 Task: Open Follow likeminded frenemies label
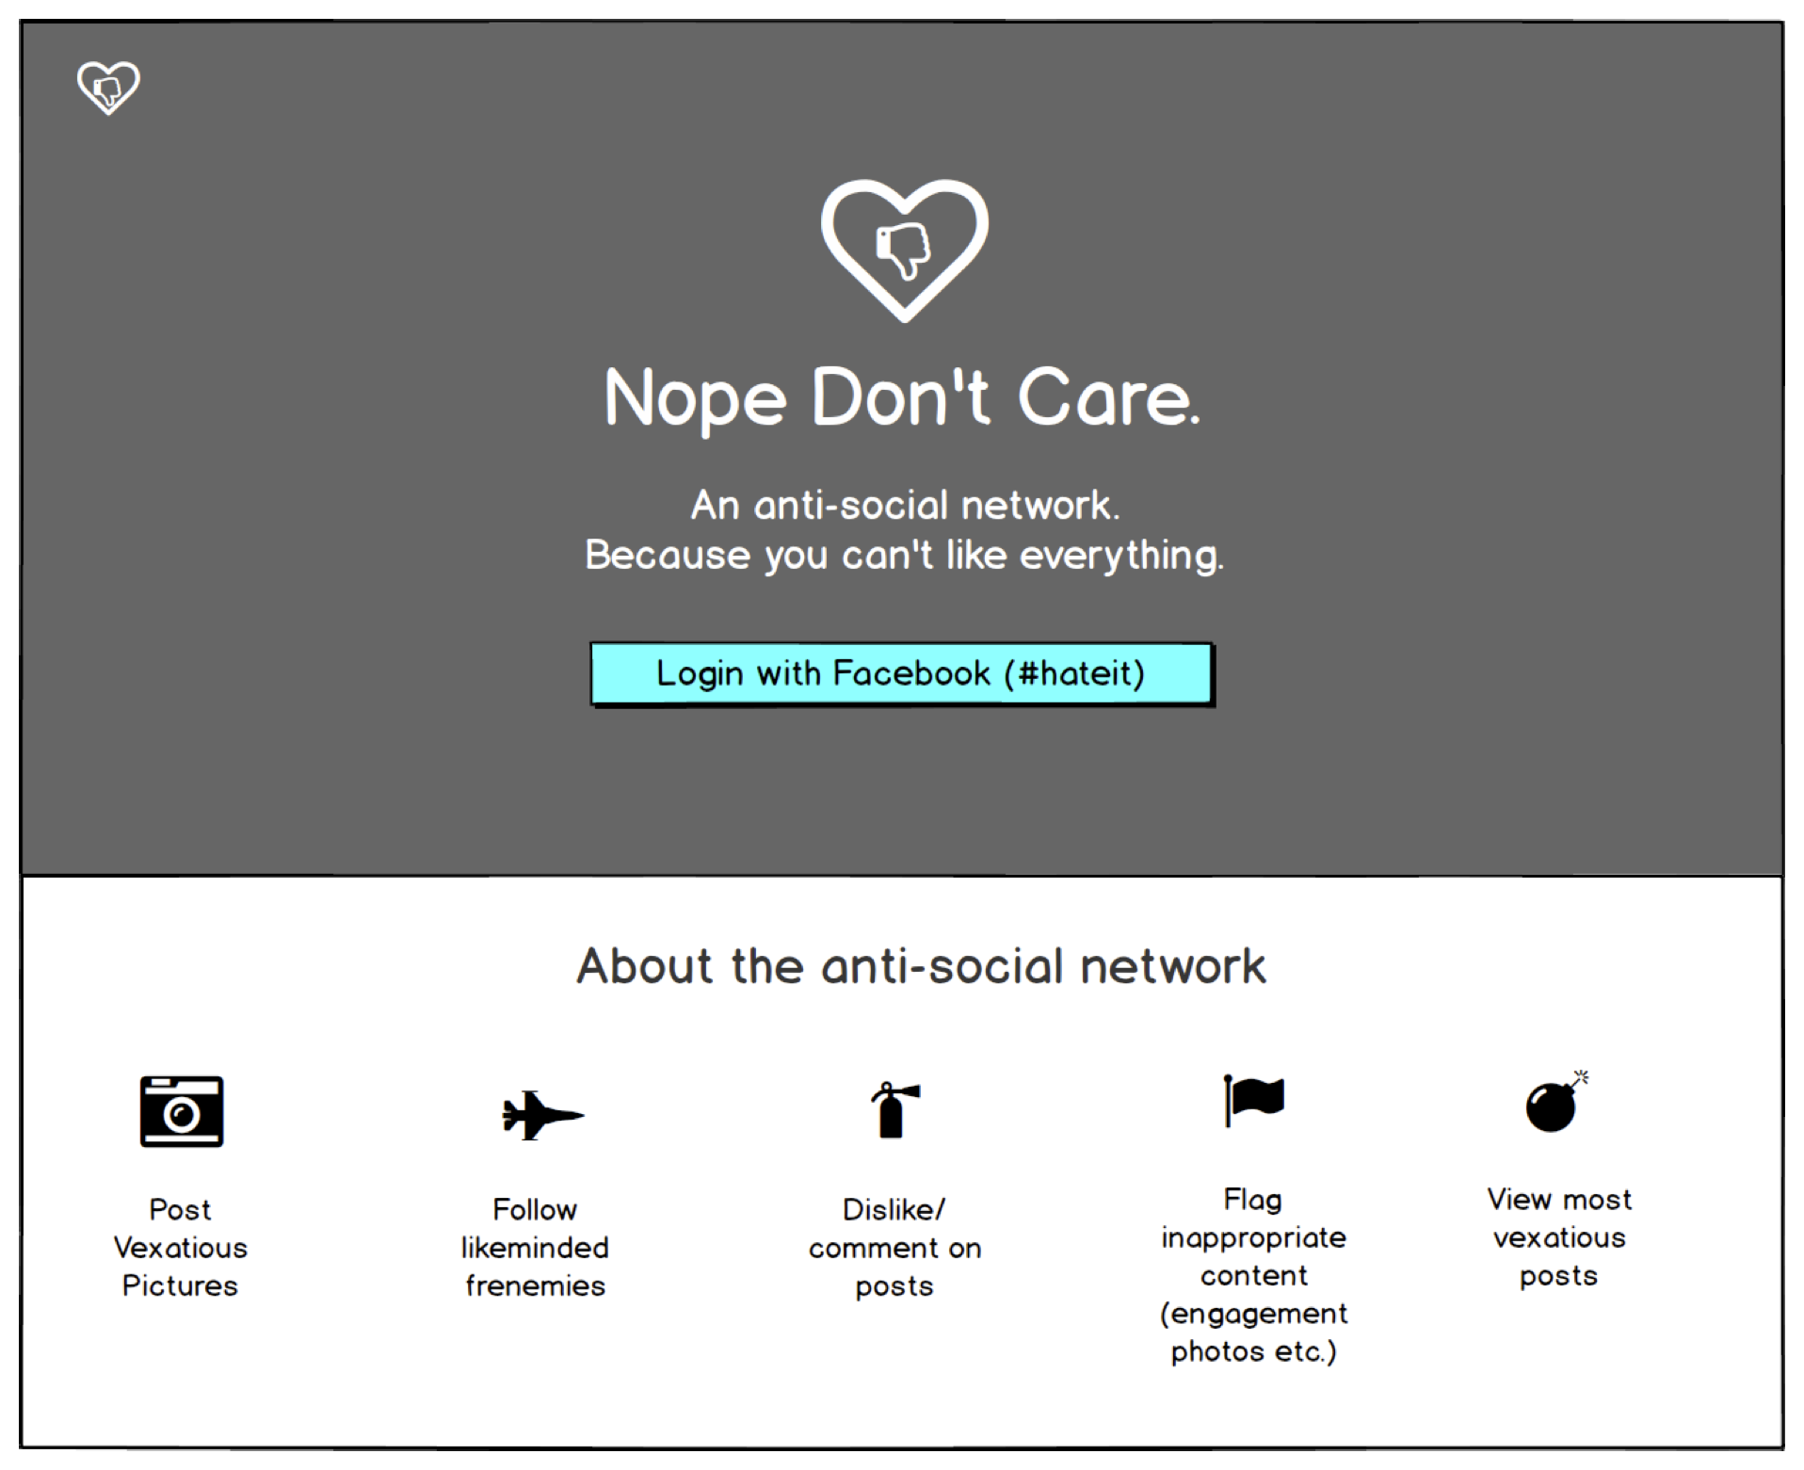pos(535,1248)
